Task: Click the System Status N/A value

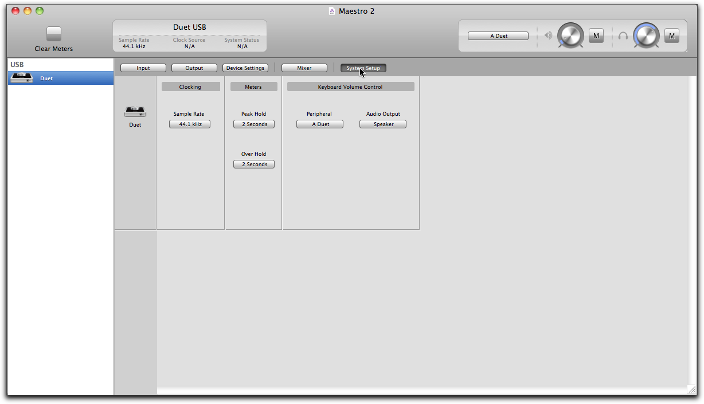Action: 242,46
